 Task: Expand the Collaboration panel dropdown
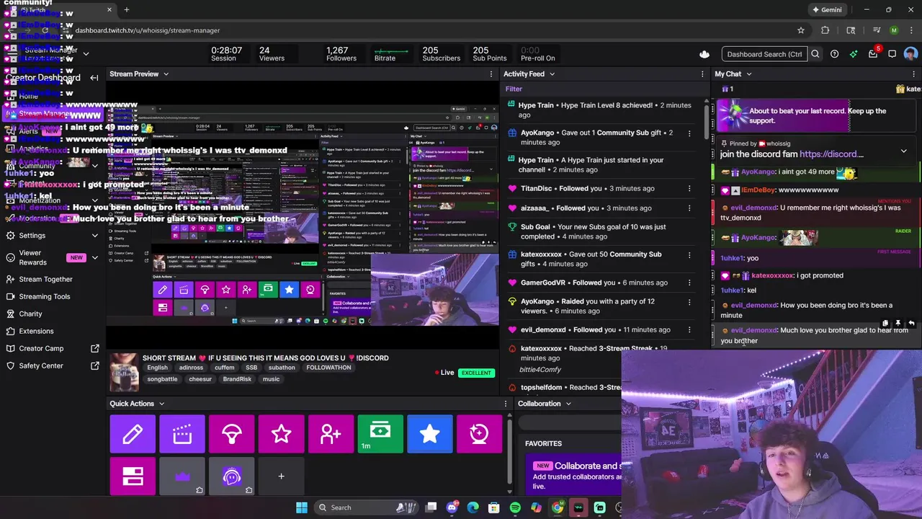pyautogui.click(x=568, y=404)
